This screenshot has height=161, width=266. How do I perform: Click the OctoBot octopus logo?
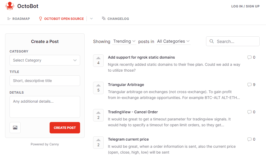click(x=10, y=6)
